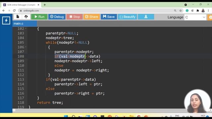Click the OnlineGDB lightning logo icon
Image resolution: width=212 pixels, height=119 pixels.
(x=6, y=20)
